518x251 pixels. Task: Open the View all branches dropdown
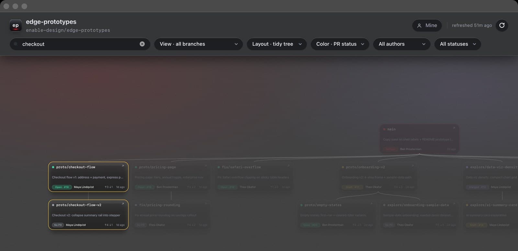tap(198, 44)
